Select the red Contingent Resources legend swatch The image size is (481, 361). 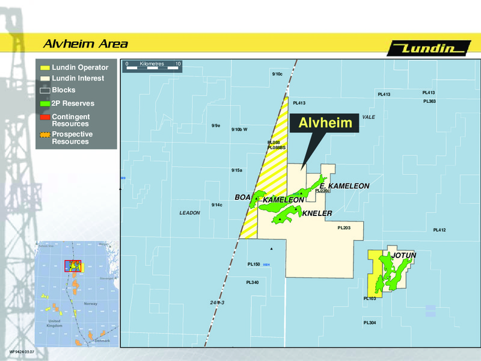[x=44, y=117]
